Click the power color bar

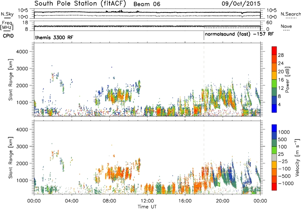(274, 80)
